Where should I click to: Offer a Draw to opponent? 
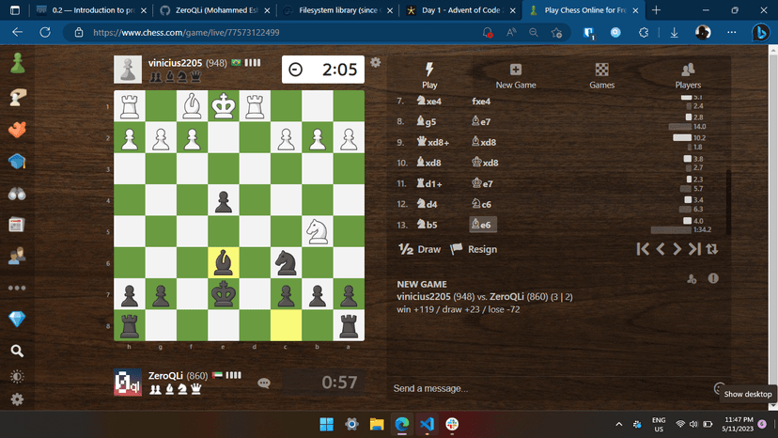pyautogui.click(x=420, y=249)
